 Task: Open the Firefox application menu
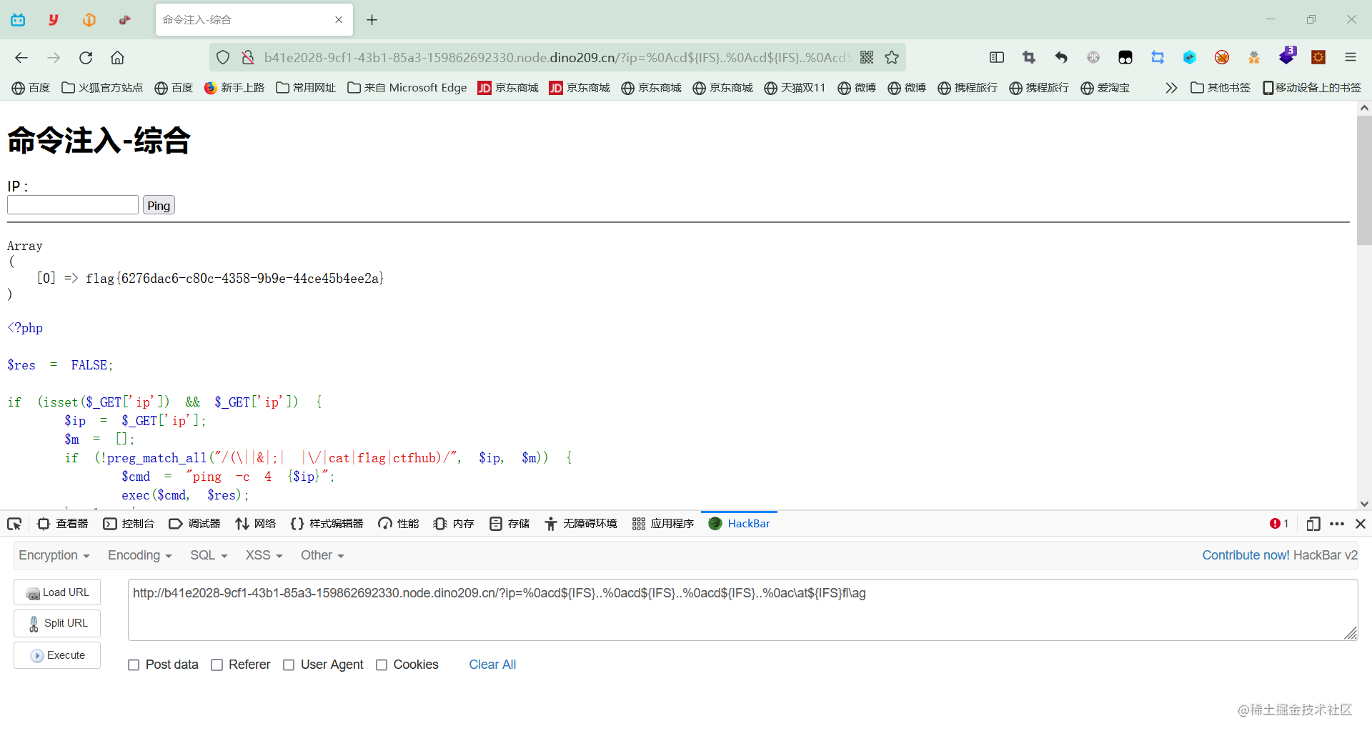[1351, 58]
